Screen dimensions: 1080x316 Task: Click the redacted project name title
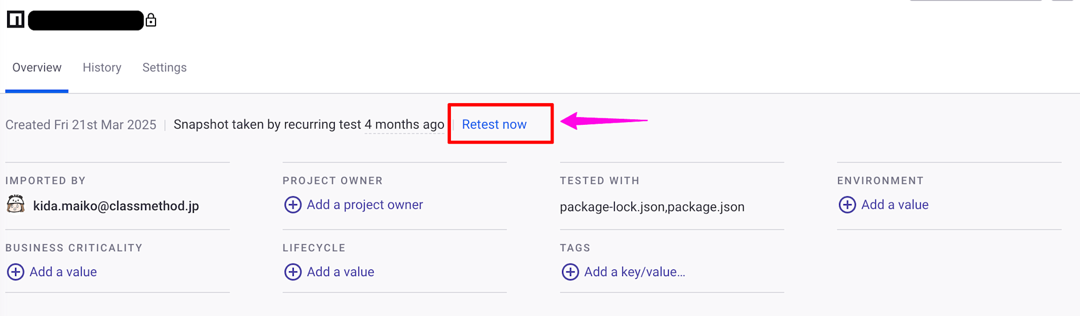[86, 21]
